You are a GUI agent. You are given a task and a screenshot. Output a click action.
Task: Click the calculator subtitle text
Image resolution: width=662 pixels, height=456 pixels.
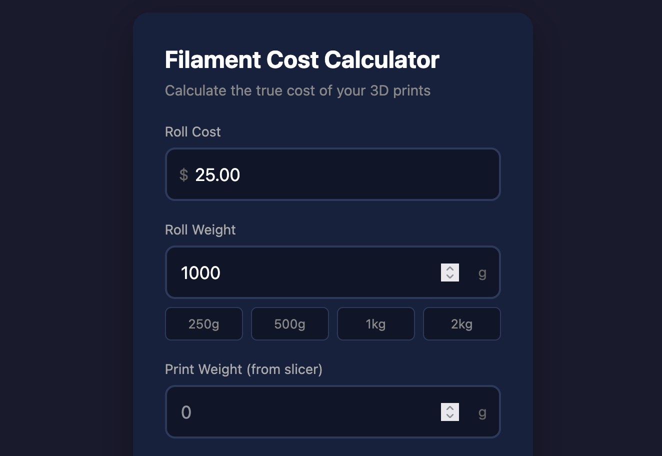coord(297,90)
